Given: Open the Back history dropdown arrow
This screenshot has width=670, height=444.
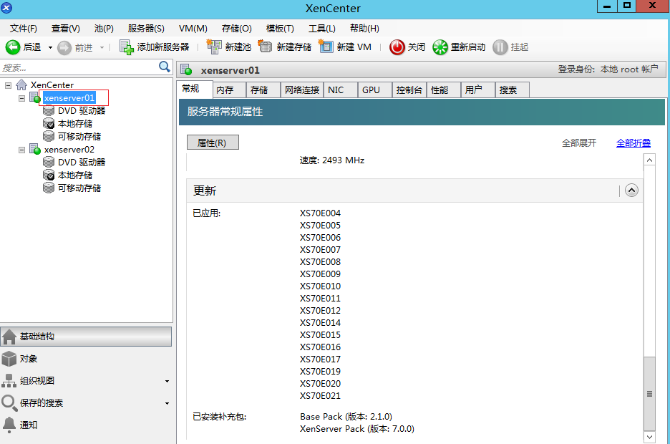Looking at the screenshot, I should (x=50, y=47).
